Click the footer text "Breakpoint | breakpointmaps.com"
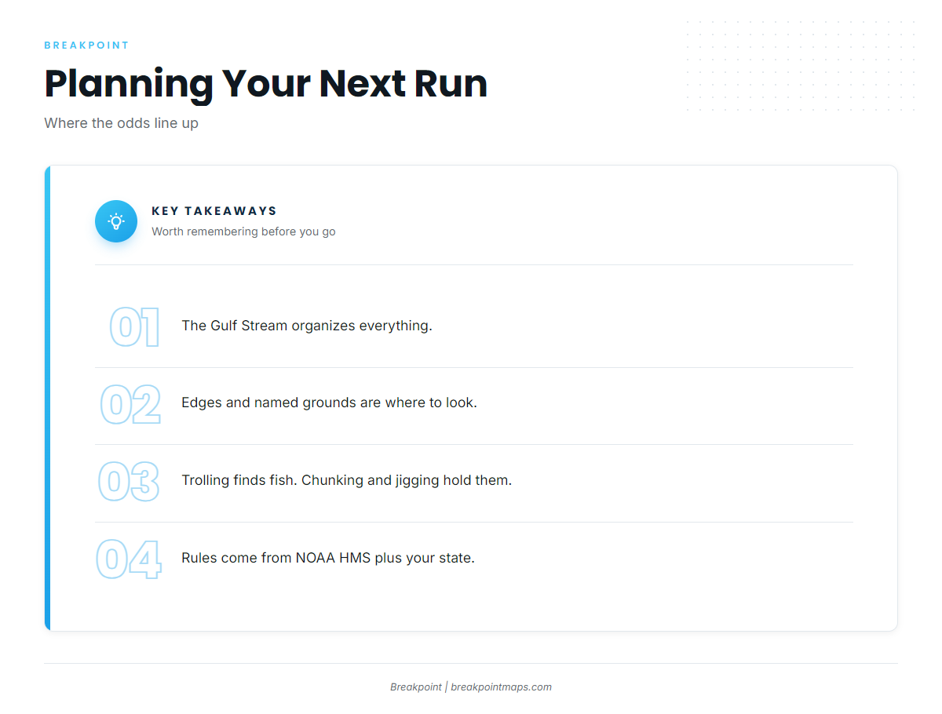Image resolution: width=942 pixels, height=714 pixels. pyautogui.click(x=471, y=687)
